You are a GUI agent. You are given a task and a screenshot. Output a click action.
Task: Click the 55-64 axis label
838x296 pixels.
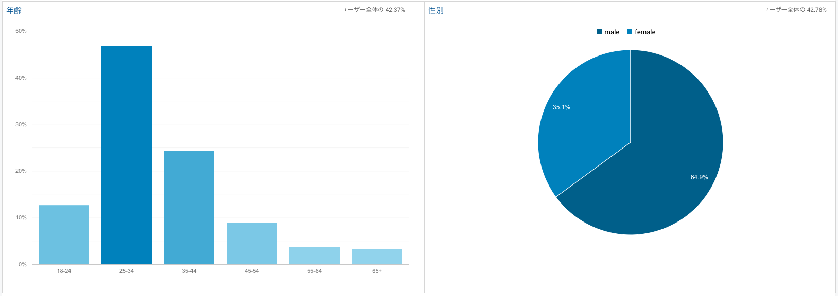[315, 271]
